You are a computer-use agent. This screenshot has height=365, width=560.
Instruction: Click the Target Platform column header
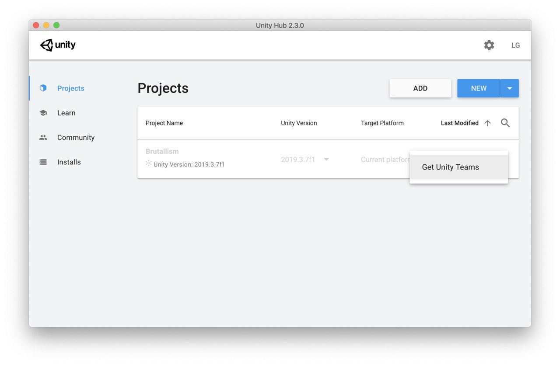(x=382, y=123)
